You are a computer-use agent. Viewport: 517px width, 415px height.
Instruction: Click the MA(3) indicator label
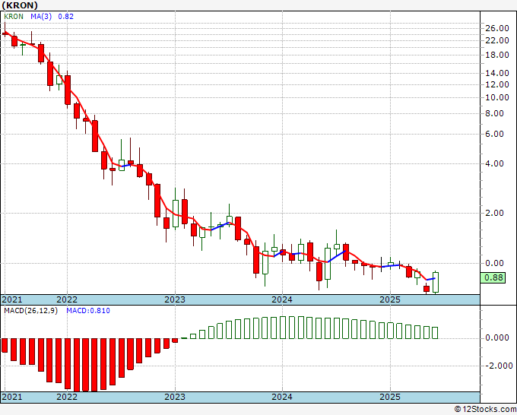(x=41, y=17)
